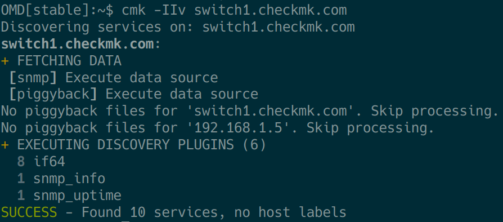Click the plus sign before EXECUTING DISCOVERY PLUGINS
503x222 pixels.
[5, 145]
